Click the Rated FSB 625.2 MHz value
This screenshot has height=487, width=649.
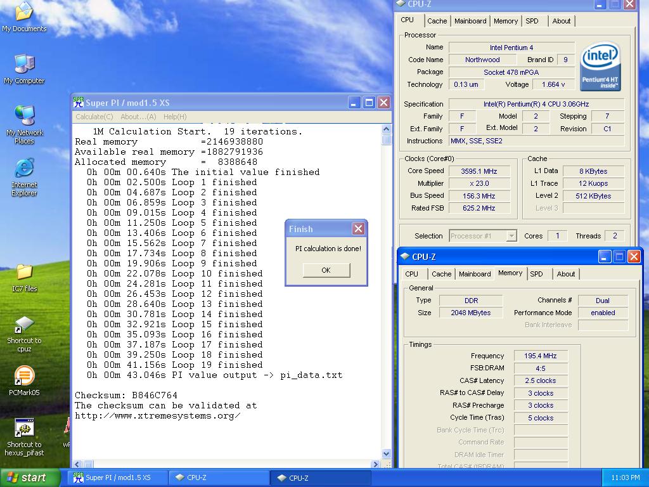(479, 208)
